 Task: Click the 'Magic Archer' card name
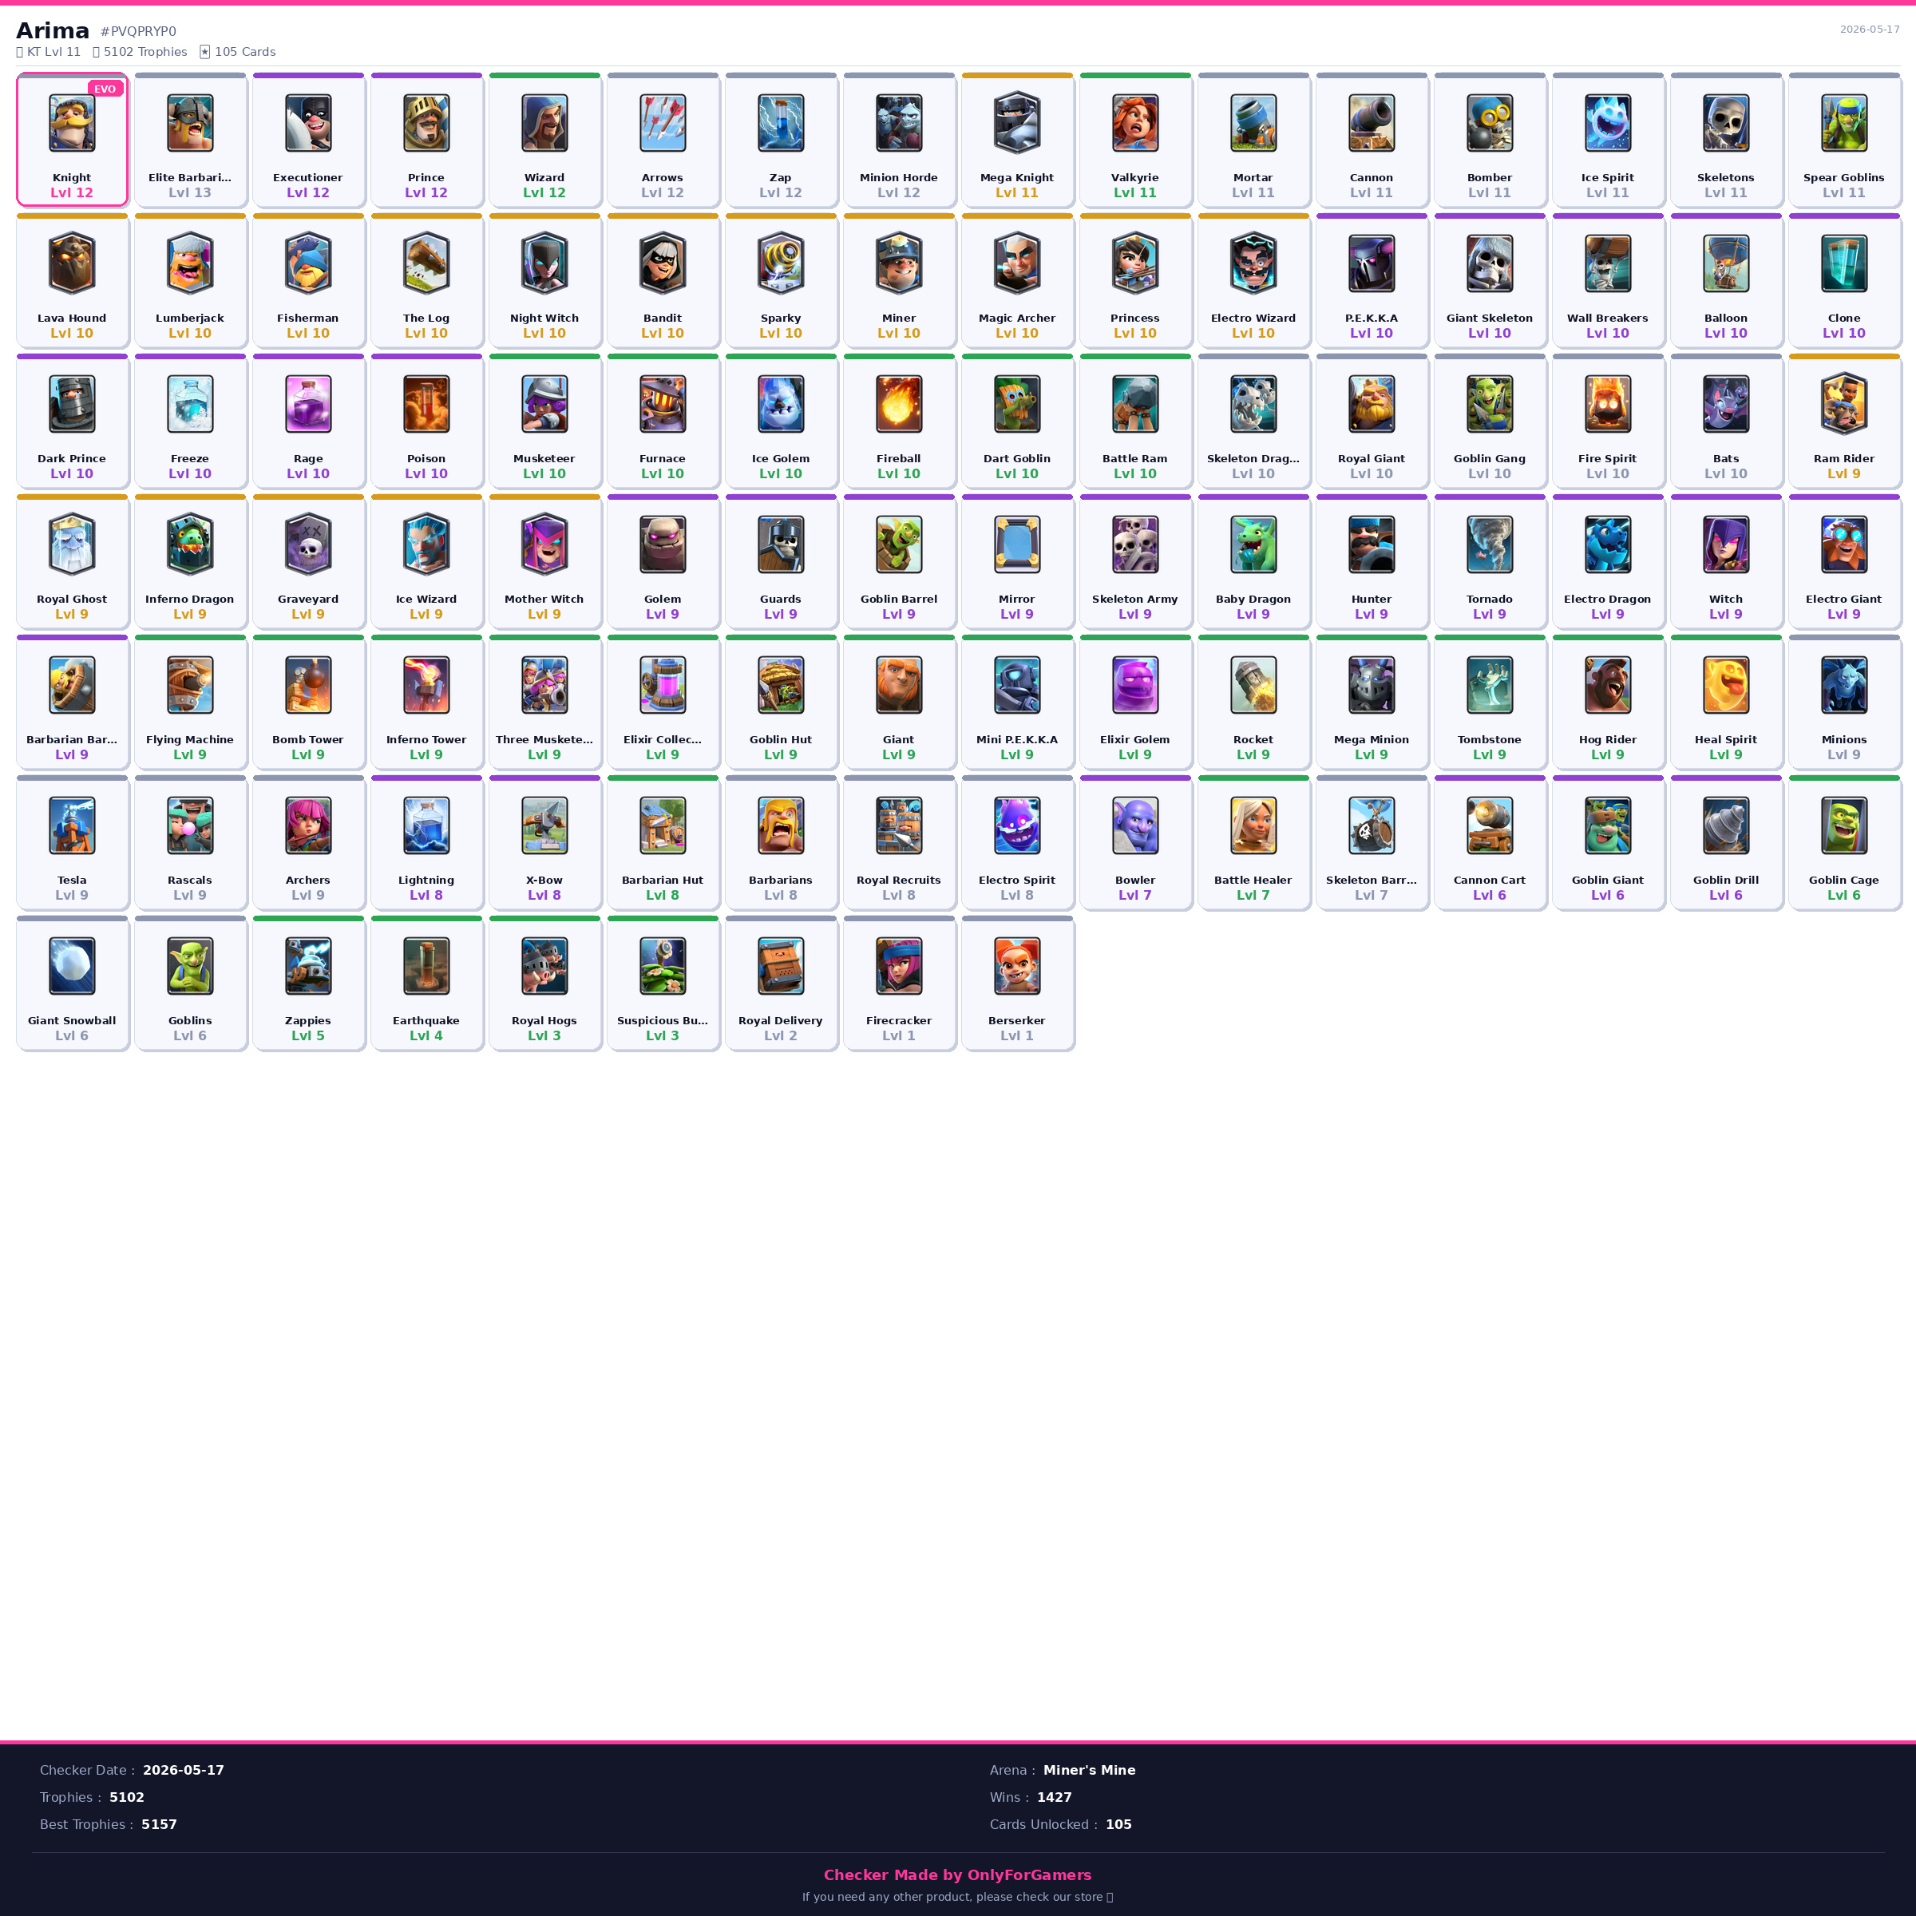[1018, 319]
